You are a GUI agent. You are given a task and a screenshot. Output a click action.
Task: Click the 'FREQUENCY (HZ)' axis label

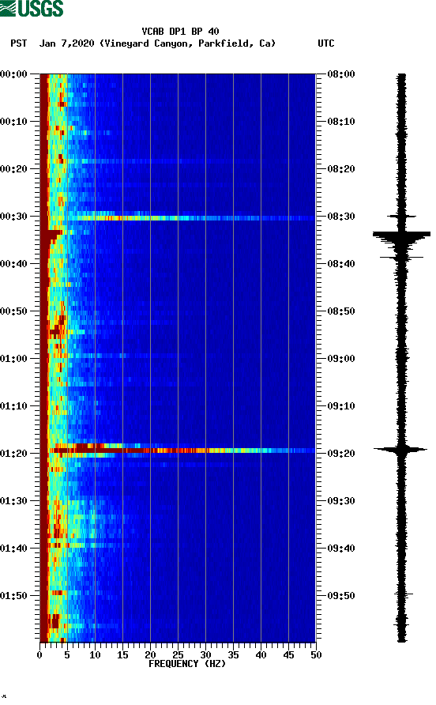[187, 664]
